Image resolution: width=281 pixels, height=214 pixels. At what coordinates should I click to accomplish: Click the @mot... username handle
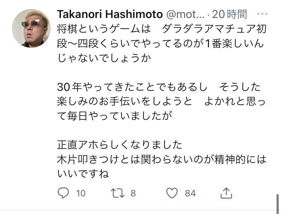pos(185,14)
